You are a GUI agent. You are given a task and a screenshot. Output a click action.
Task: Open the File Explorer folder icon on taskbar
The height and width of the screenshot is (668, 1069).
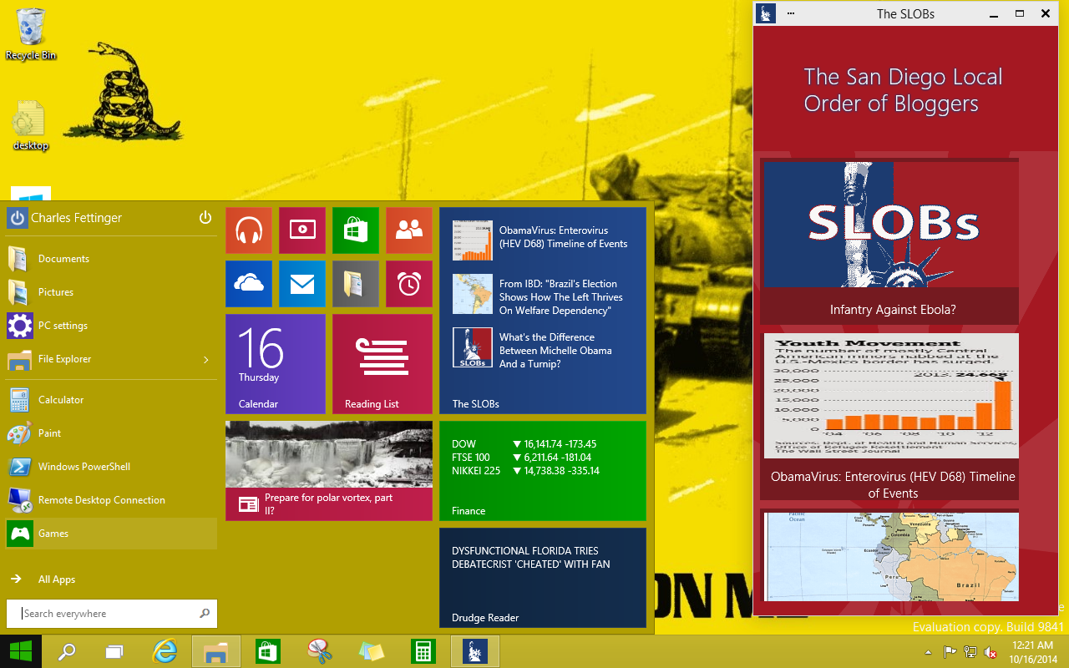[x=216, y=651]
